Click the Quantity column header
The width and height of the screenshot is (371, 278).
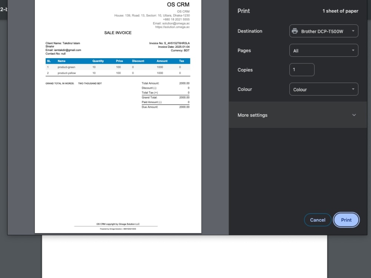click(98, 61)
